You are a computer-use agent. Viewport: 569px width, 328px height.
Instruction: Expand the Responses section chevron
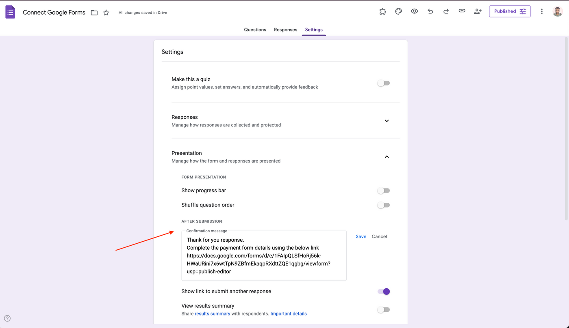click(x=387, y=121)
